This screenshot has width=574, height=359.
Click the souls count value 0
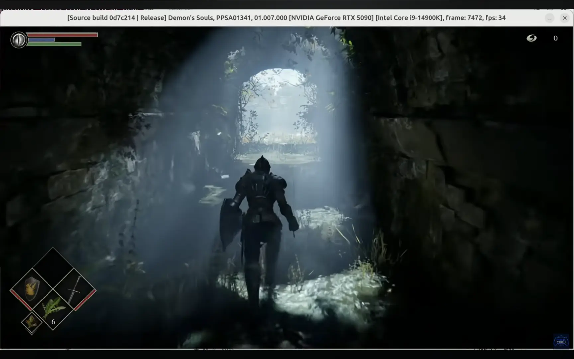coord(555,38)
